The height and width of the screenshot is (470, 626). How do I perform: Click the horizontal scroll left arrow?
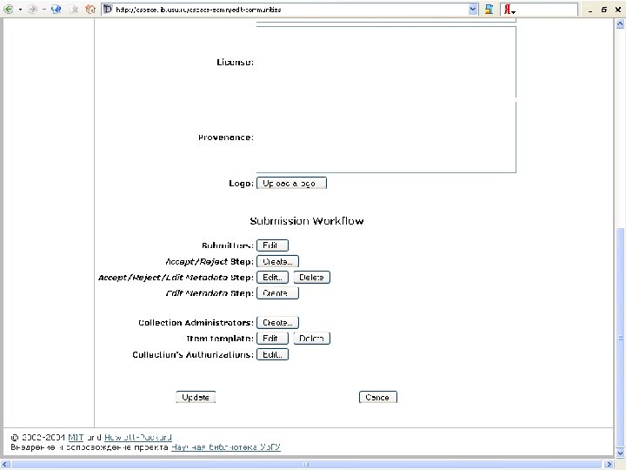5,465
